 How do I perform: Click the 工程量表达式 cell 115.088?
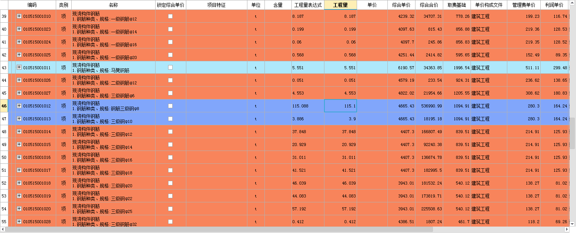308,106
